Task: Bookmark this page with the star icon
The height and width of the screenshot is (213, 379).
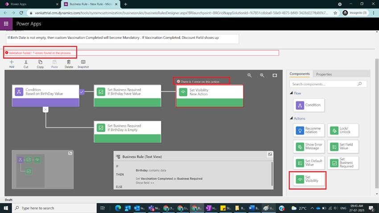Action: pos(335,13)
